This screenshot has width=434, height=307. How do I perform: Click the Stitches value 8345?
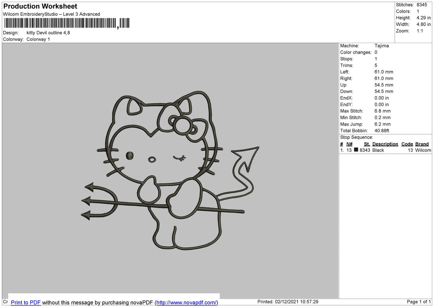(x=422, y=5)
